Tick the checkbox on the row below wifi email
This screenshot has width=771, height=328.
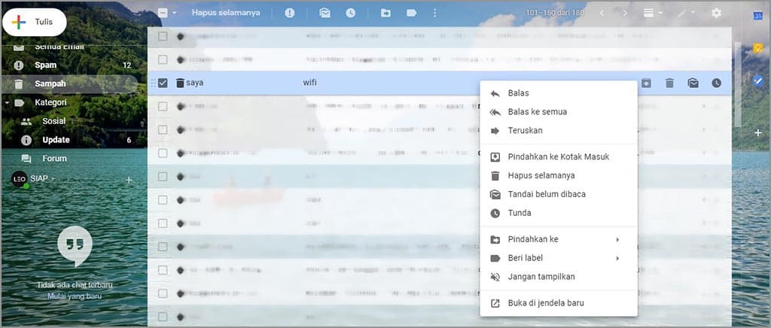pos(163,106)
